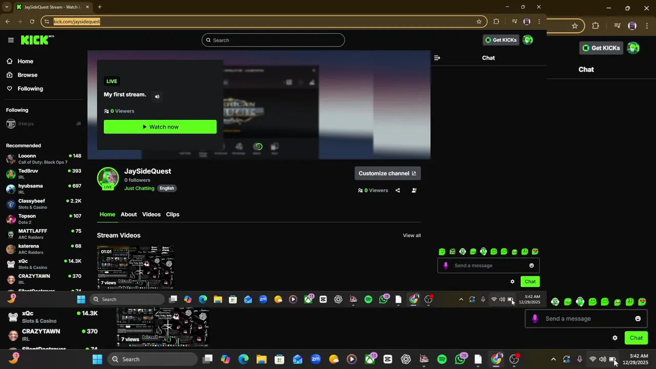View site information icon in address bar
Screen dimensions: 656x369
click(x=47, y=22)
